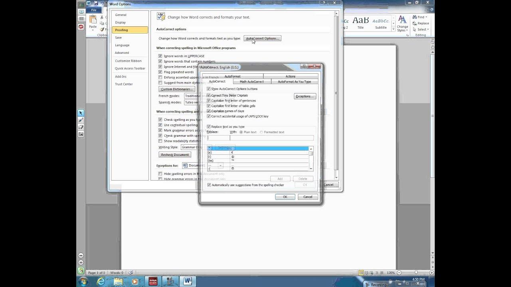Screen dimensions: 511x287
Task: Toggle Capitalize names of days checkbox
Action: pos(208,111)
